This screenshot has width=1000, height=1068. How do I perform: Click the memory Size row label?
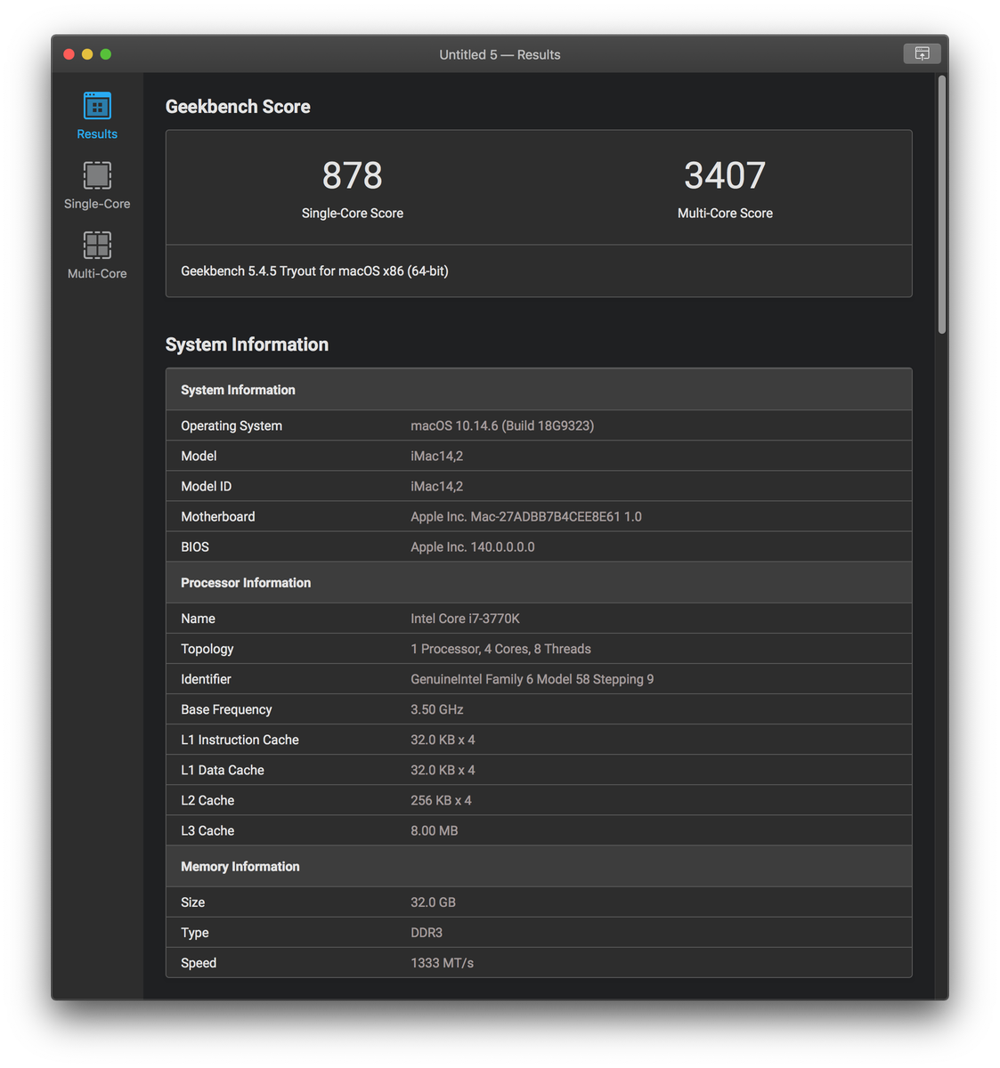pyautogui.click(x=192, y=902)
